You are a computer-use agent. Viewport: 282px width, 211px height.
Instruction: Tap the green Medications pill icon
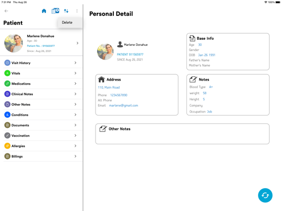(7, 84)
